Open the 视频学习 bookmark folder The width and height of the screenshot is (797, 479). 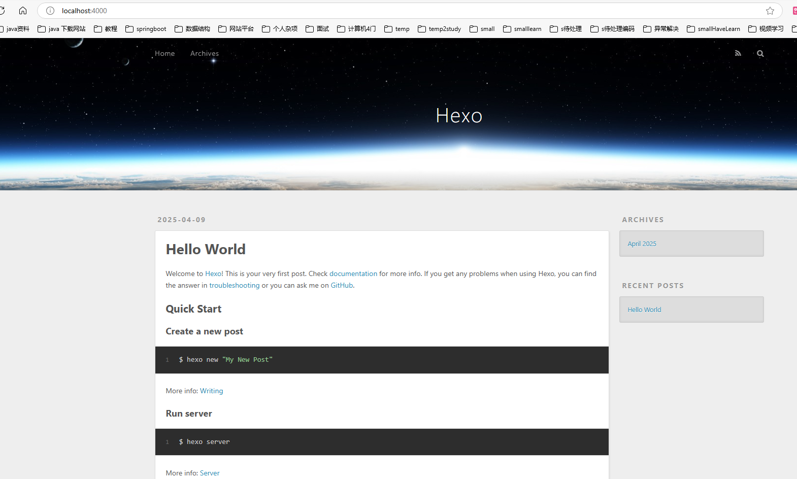tap(766, 29)
